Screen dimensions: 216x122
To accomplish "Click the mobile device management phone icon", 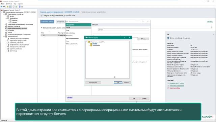I will [x=6, y=24].
